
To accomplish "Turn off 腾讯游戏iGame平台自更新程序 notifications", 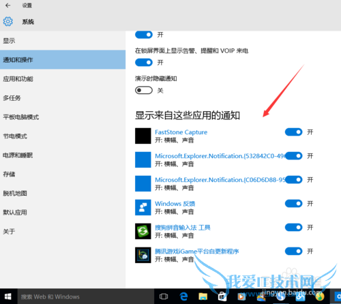I will 294,252.
